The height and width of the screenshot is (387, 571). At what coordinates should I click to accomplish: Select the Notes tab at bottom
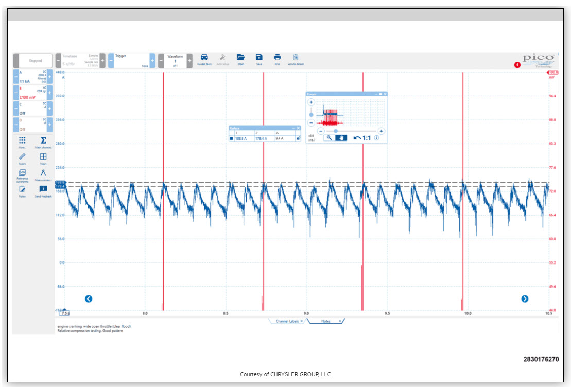(326, 321)
